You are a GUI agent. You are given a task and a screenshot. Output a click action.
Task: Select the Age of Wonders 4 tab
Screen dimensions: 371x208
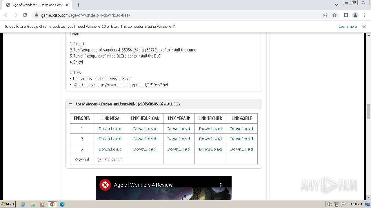click(x=37, y=5)
